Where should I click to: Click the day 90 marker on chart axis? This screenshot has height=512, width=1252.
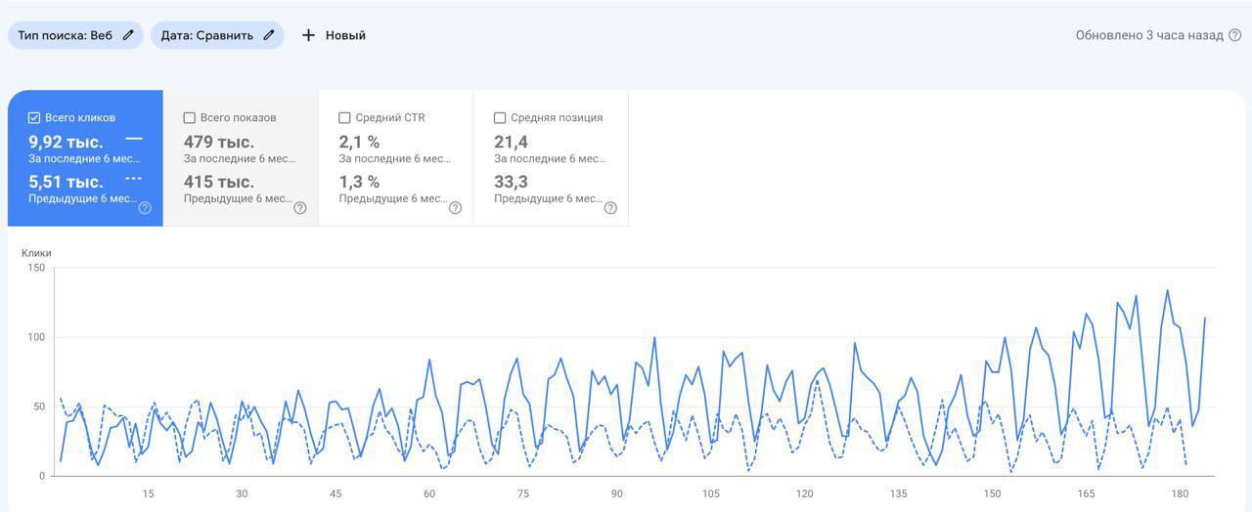pyautogui.click(x=617, y=493)
